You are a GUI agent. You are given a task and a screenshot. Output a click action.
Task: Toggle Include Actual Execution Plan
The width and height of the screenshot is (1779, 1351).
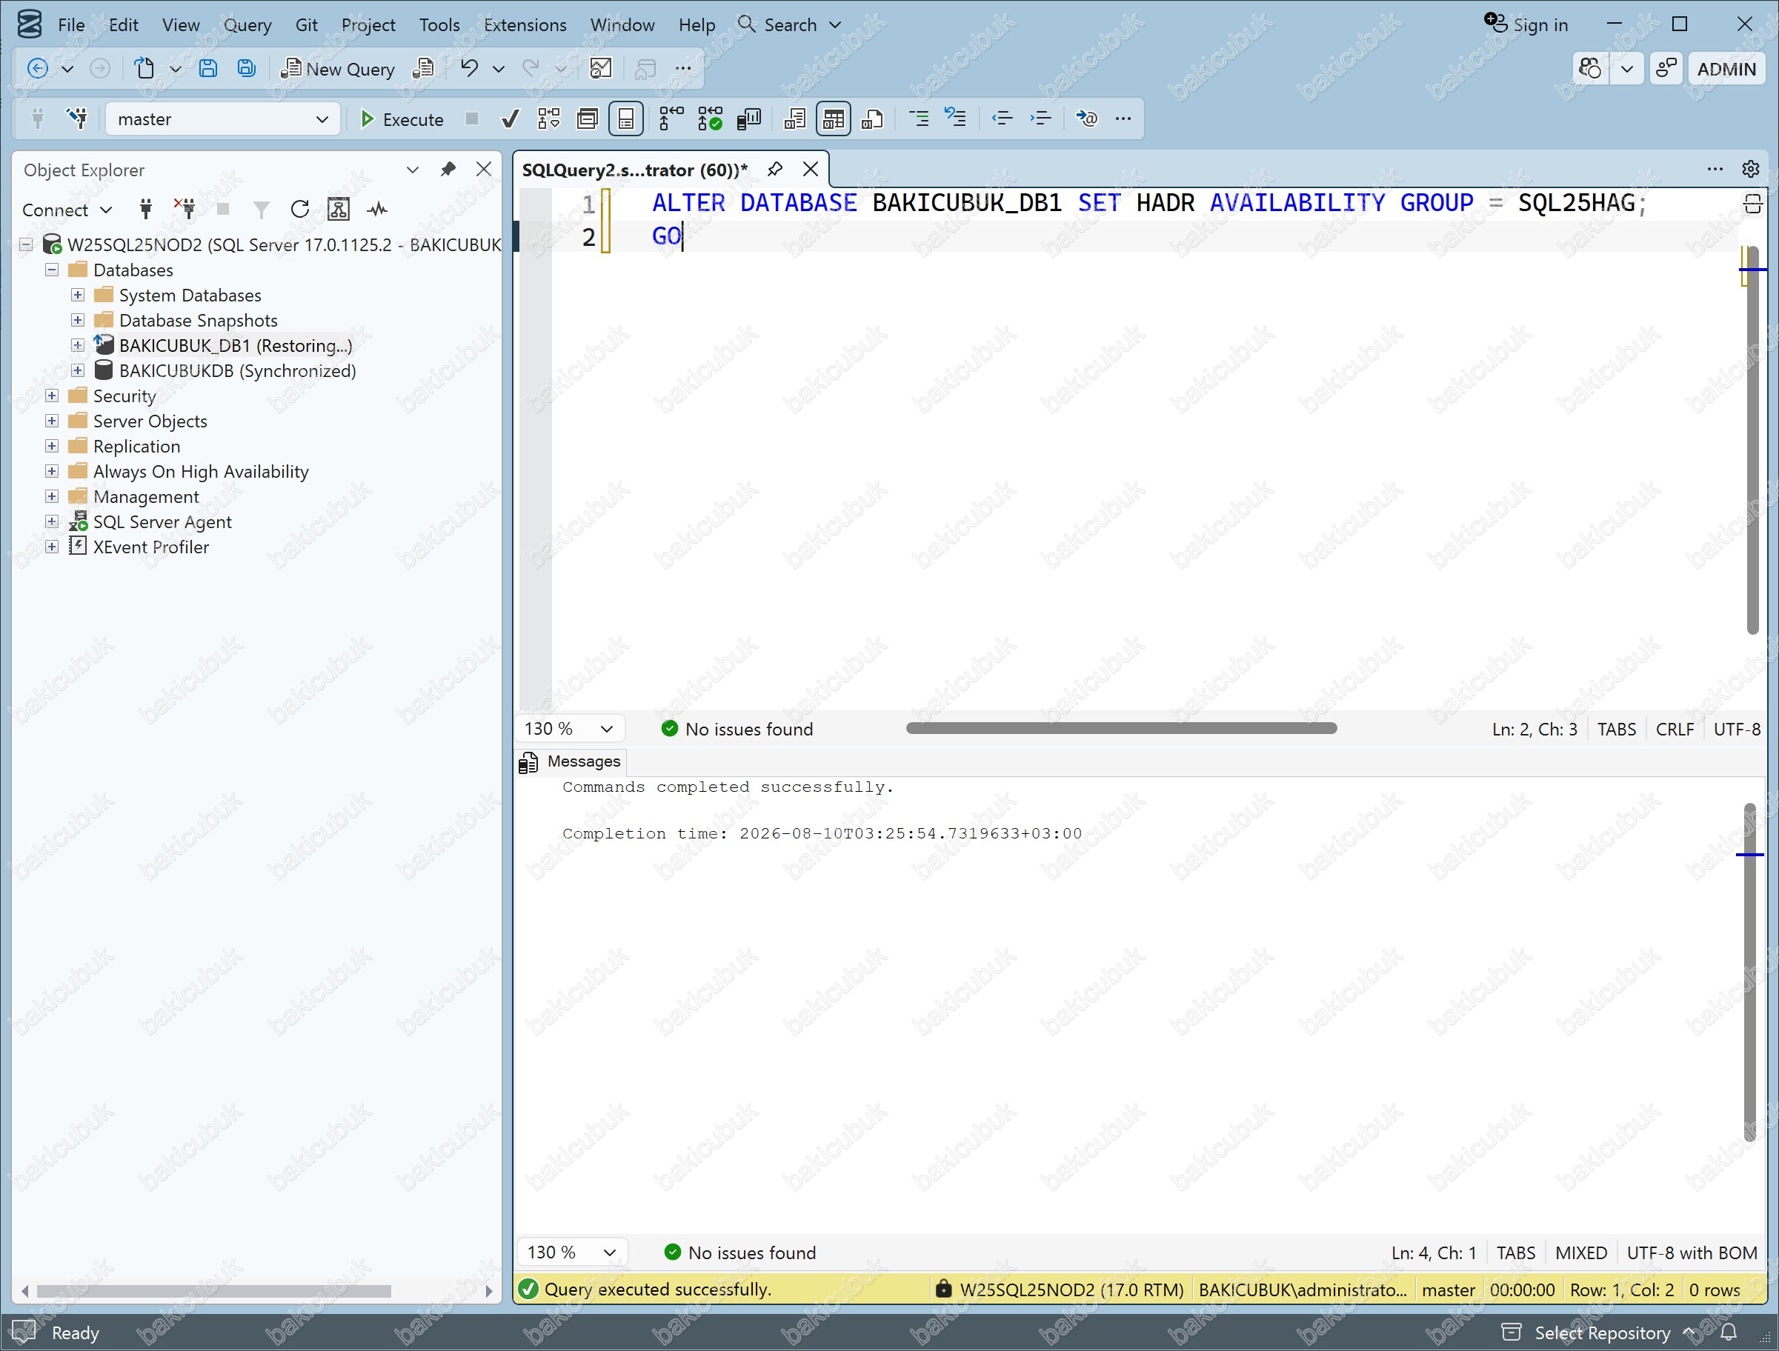point(671,119)
